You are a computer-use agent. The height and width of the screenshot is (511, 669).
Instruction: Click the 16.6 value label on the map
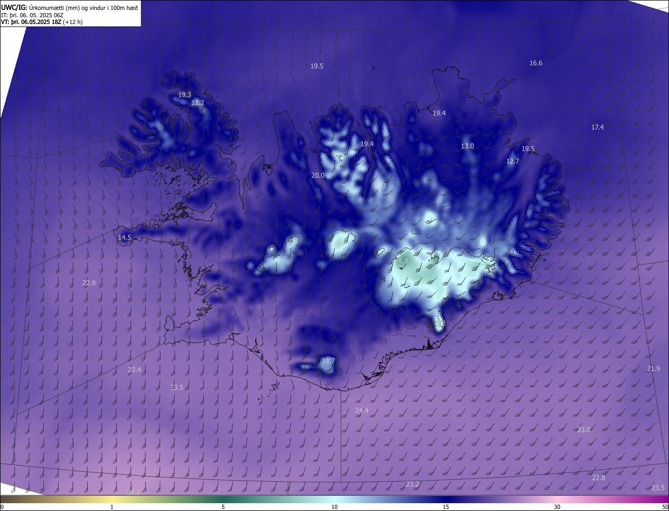536,63
